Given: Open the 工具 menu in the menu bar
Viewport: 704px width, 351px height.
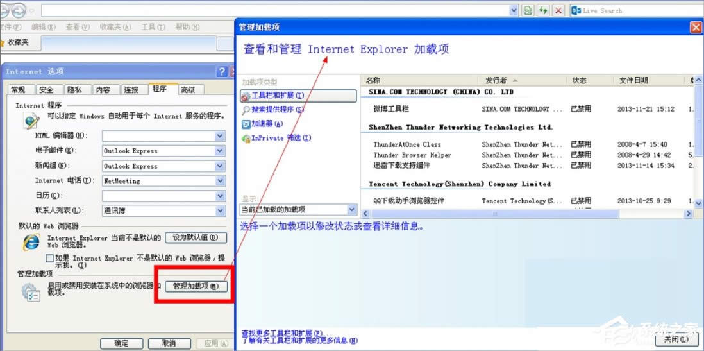Looking at the screenshot, I should coord(151,27).
